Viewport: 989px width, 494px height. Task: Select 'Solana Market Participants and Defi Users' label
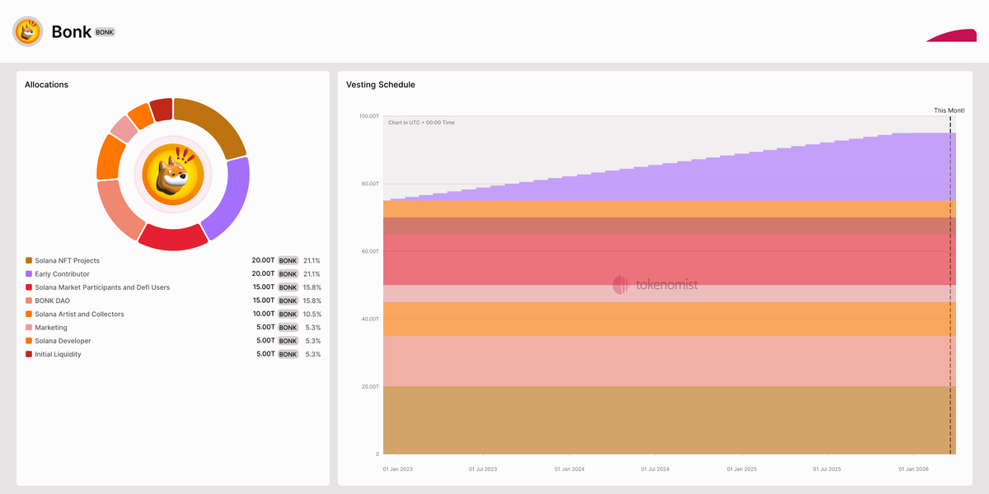click(x=102, y=287)
